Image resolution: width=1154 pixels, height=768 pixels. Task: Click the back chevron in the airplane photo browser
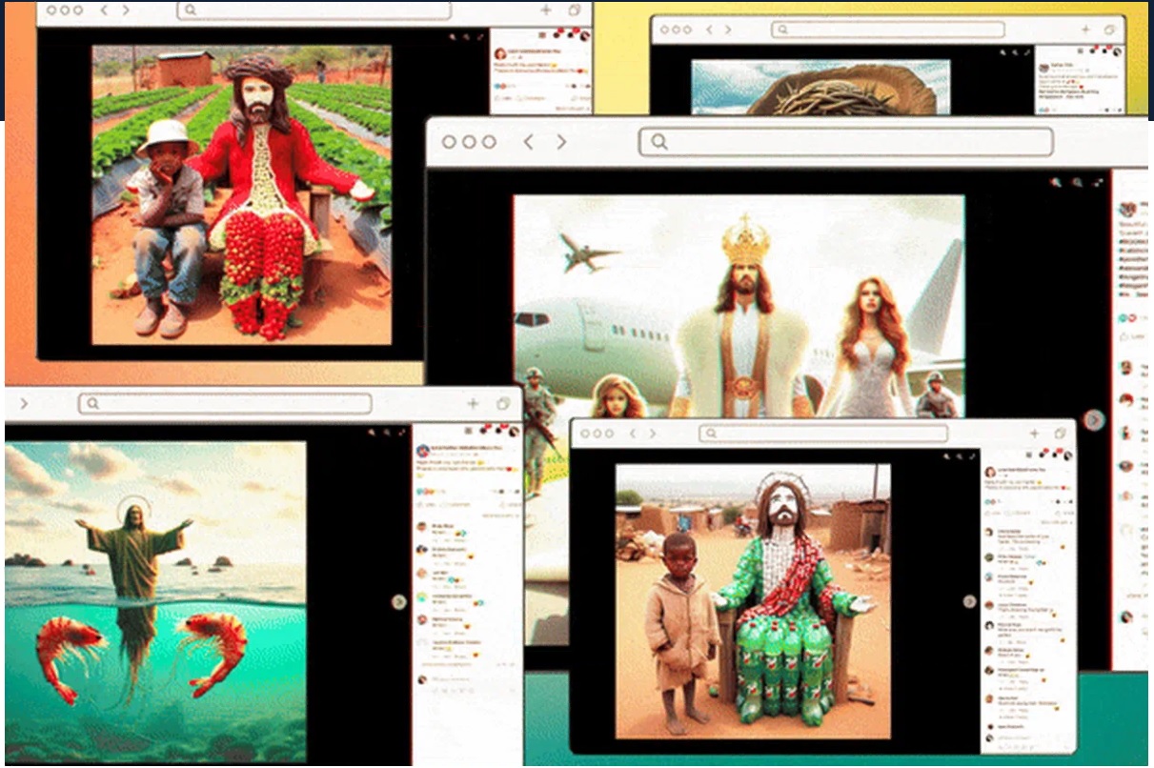pyautogui.click(x=528, y=142)
